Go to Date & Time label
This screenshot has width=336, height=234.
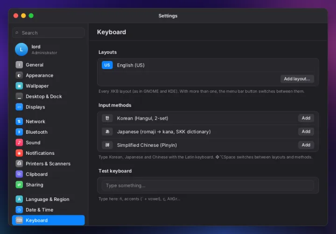point(39,210)
